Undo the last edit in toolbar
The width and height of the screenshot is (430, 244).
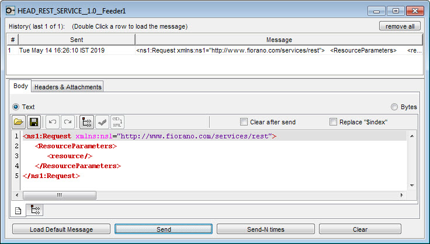point(53,122)
